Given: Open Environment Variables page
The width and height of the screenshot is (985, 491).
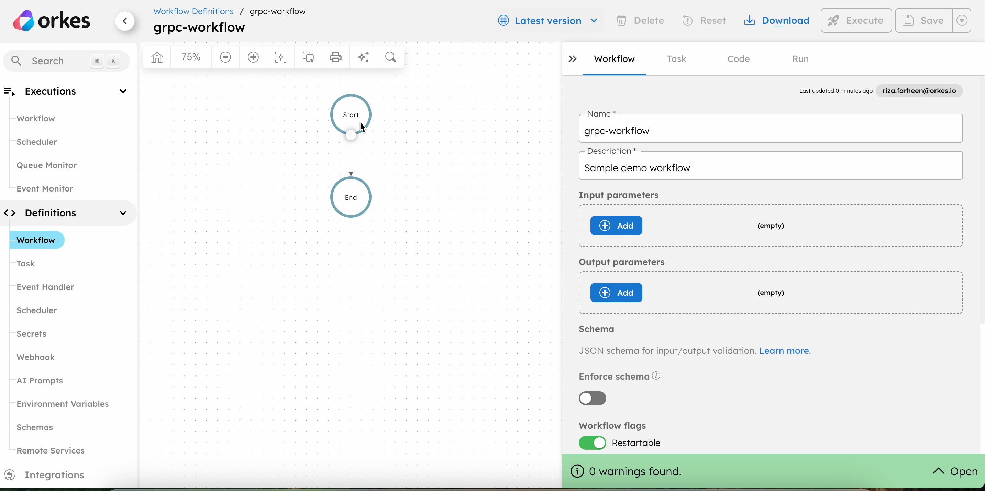Looking at the screenshot, I should coord(63,404).
